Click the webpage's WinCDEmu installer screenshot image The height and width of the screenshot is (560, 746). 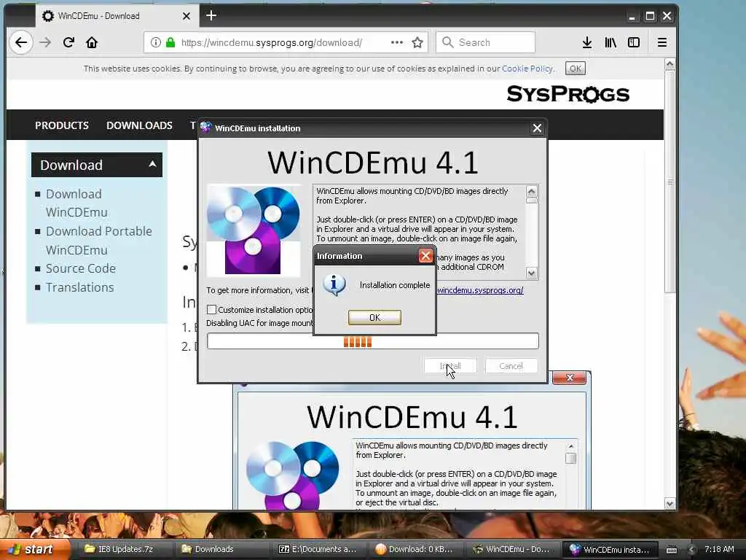click(412, 446)
